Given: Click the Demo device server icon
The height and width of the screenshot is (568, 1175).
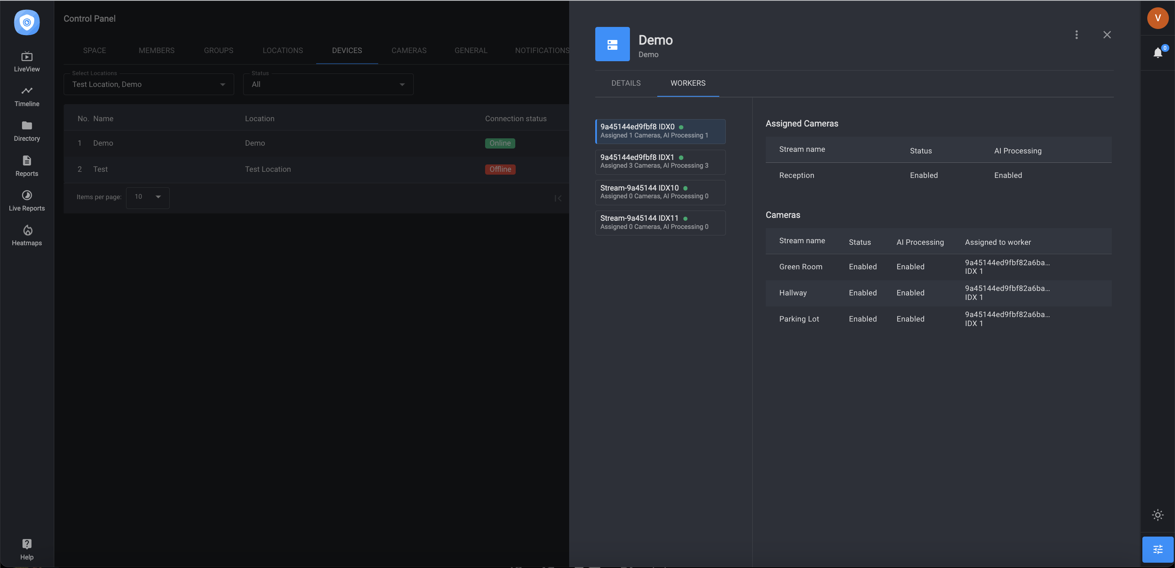Looking at the screenshot, I should pyautogui.click(x=612, y=44).
